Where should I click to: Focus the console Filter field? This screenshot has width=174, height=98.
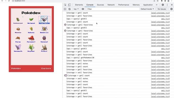113,9
